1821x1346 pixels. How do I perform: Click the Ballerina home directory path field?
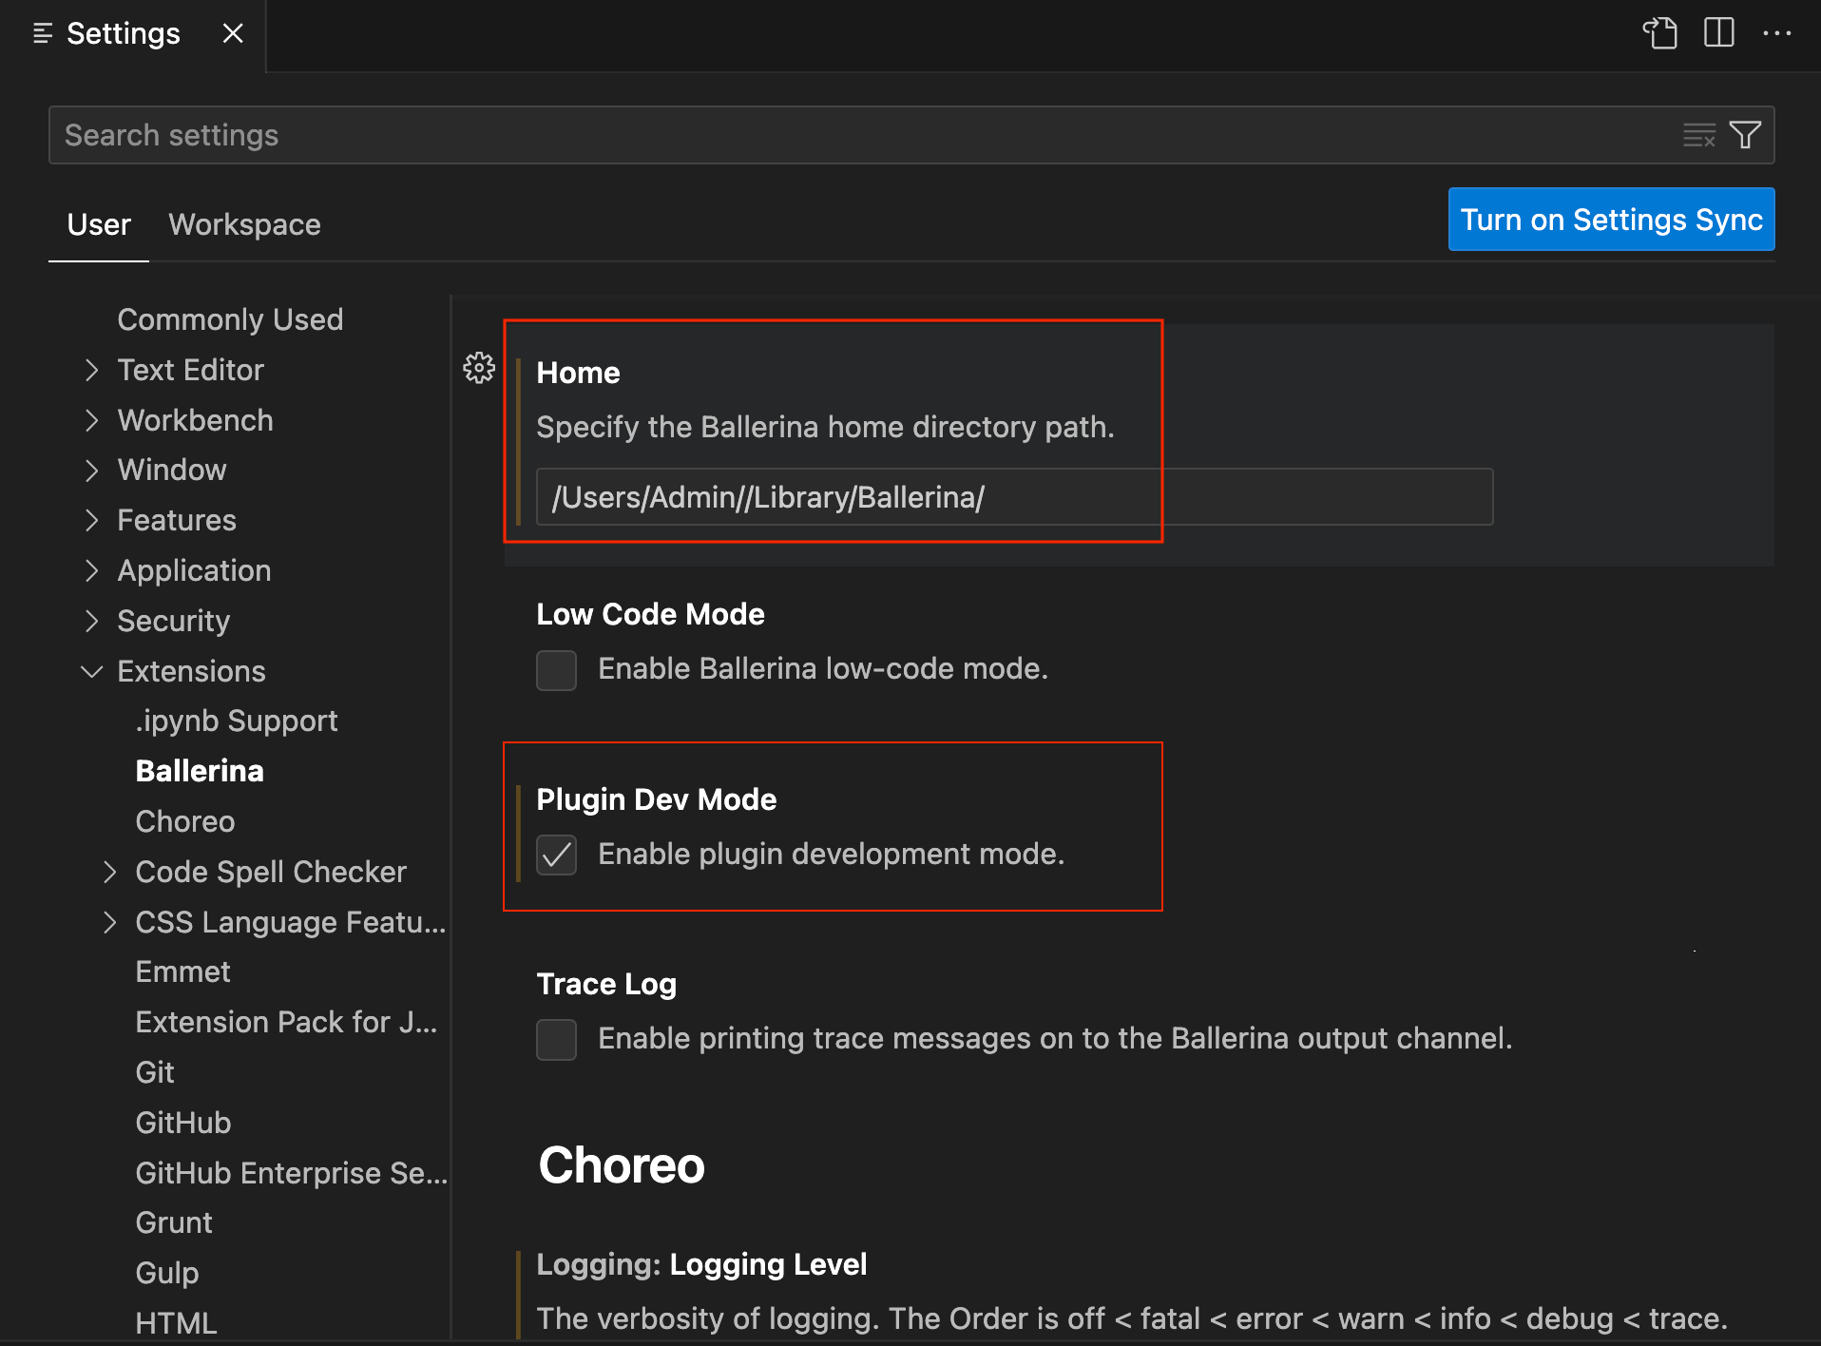[1014, 497]
